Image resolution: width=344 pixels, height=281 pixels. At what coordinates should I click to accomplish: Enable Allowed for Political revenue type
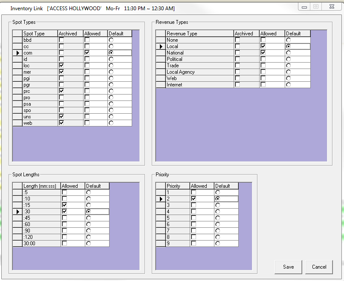[263, 59]
